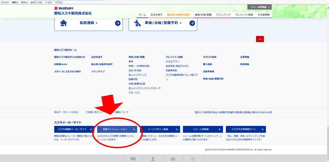Open the 試乗車検索 link

point(209,71)
